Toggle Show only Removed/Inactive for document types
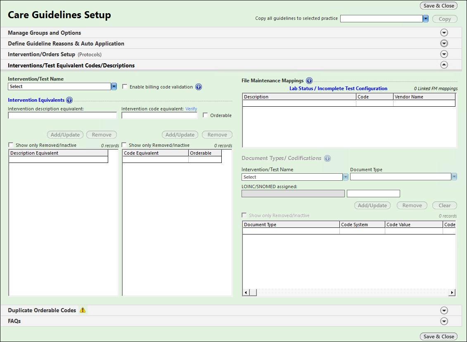467x342 pixels. pos(244,215)
